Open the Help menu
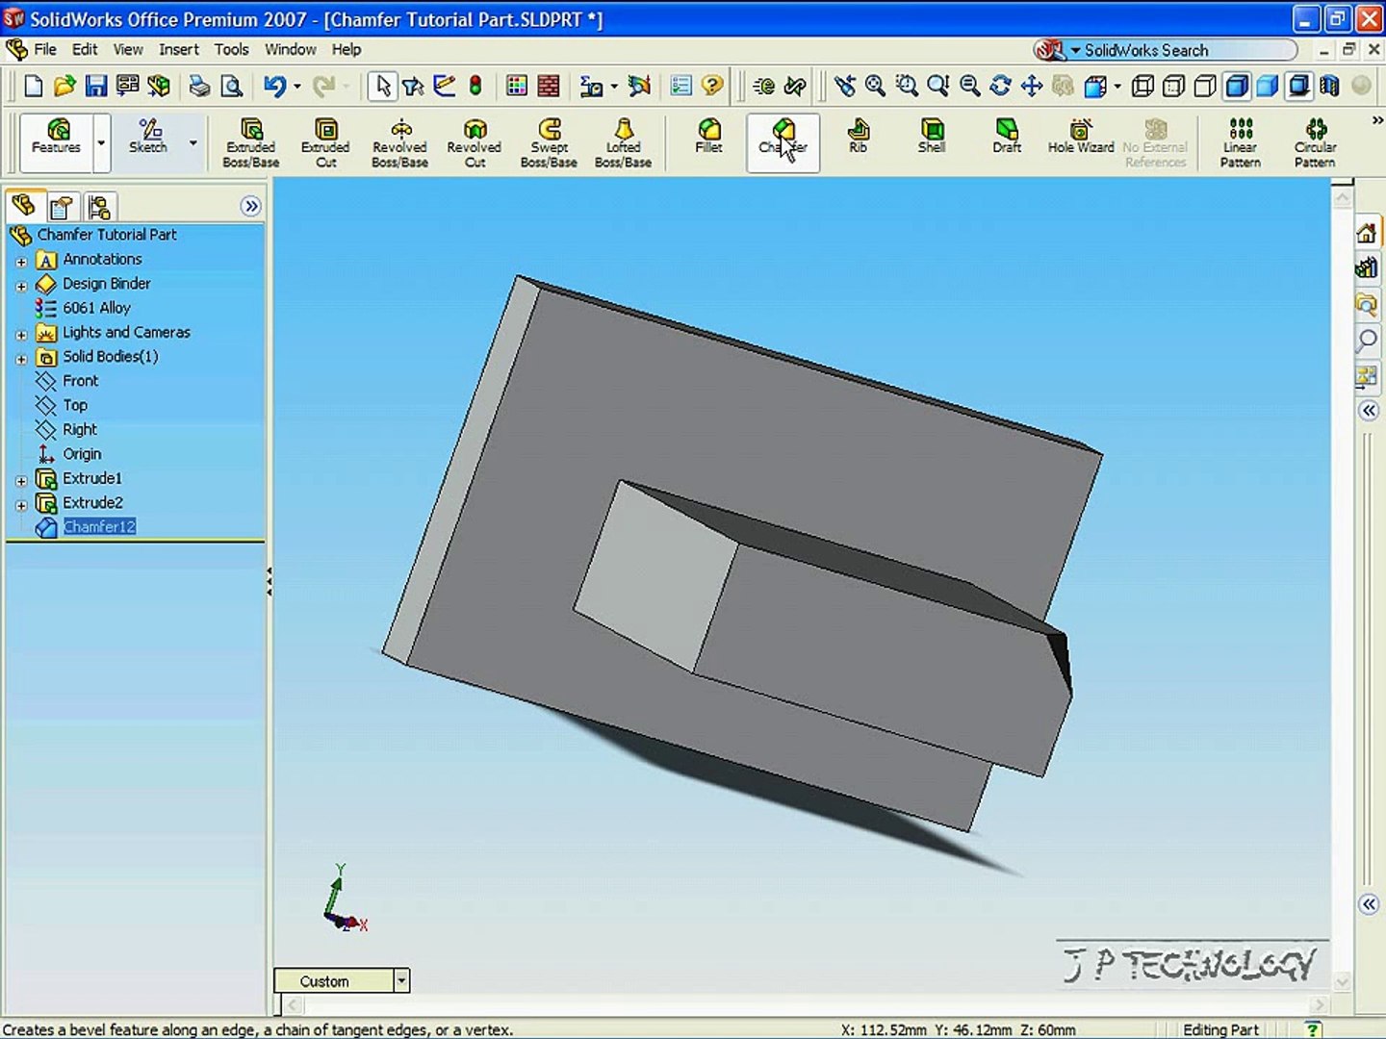The image size is (1386, 1039). 346,49
